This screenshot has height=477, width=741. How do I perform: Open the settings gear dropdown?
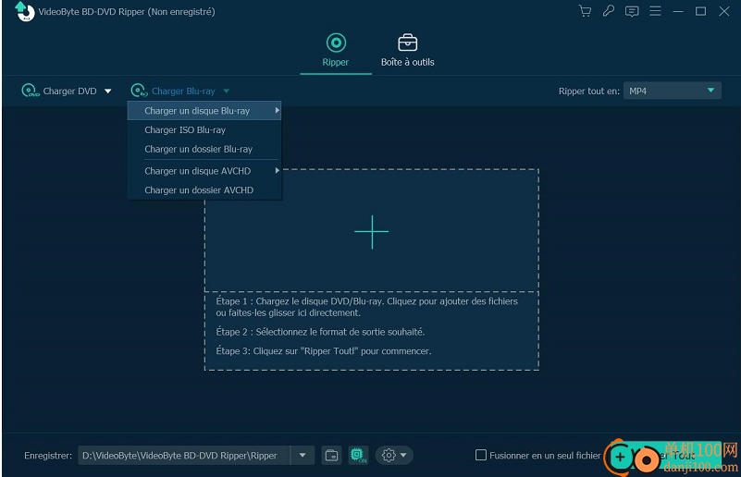point(394,456)
